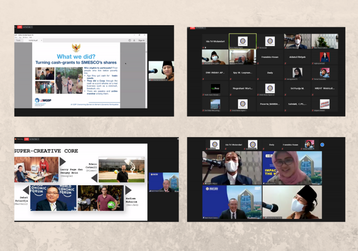
Task: Click LIVE badge above the participant grid
Action: tap(193, 28)
